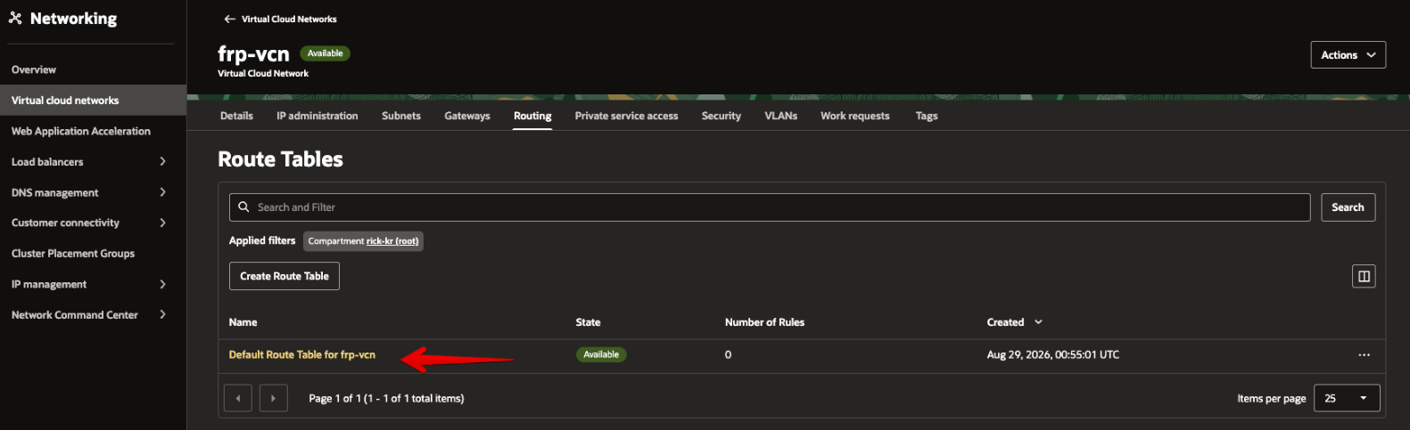Open the Actions dropdown
This screenshot has width=1410, height=430.
(x=1348, y=54)
